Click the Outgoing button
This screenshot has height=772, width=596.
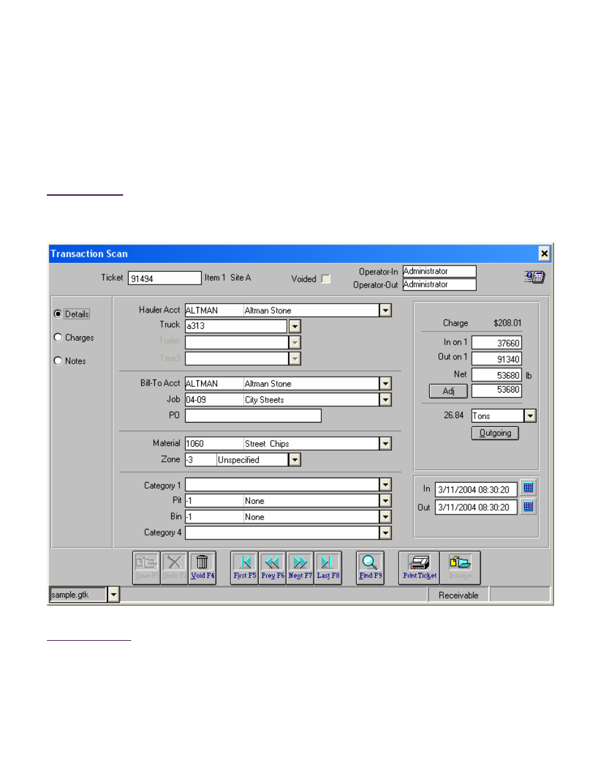click(x=495, y=433)
